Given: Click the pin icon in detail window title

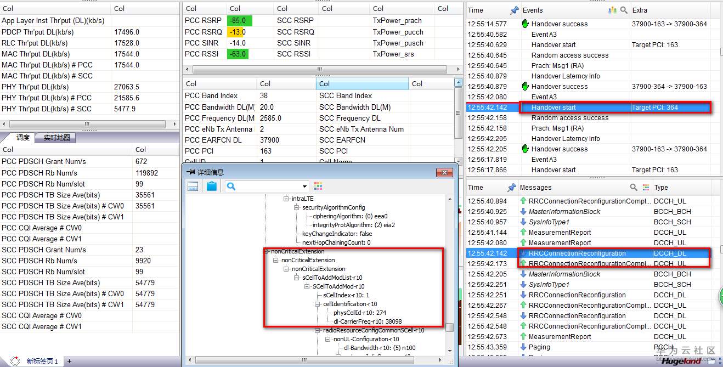Looking at the screenshot, I should (190, 172).
